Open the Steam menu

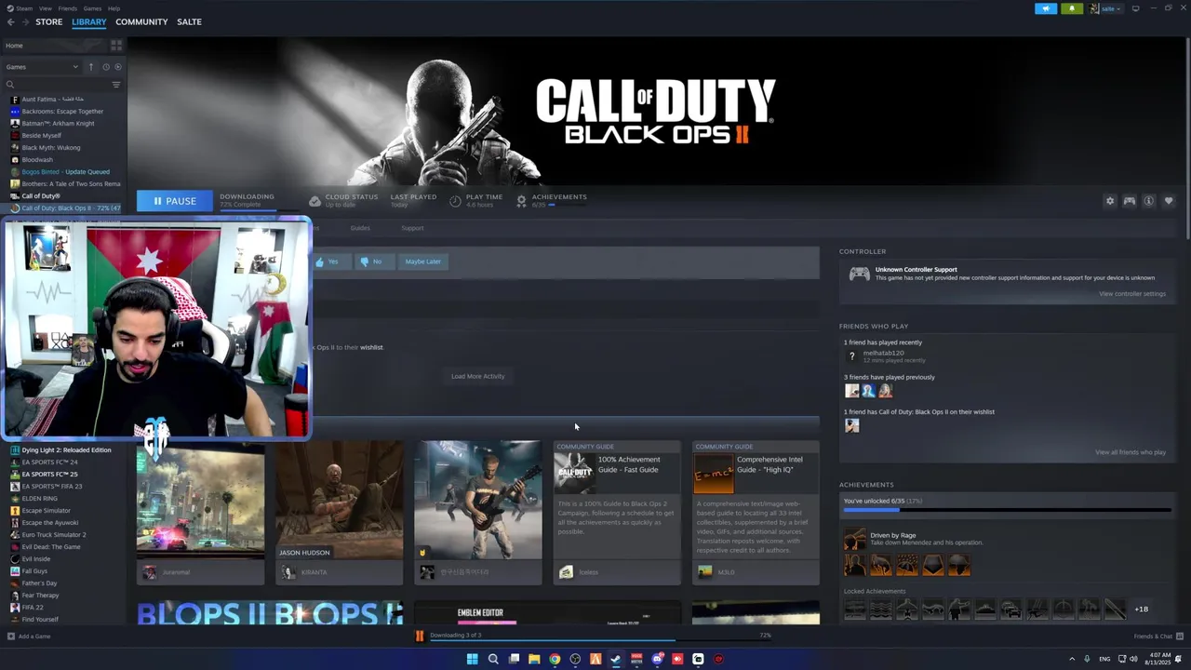point(23,8)
